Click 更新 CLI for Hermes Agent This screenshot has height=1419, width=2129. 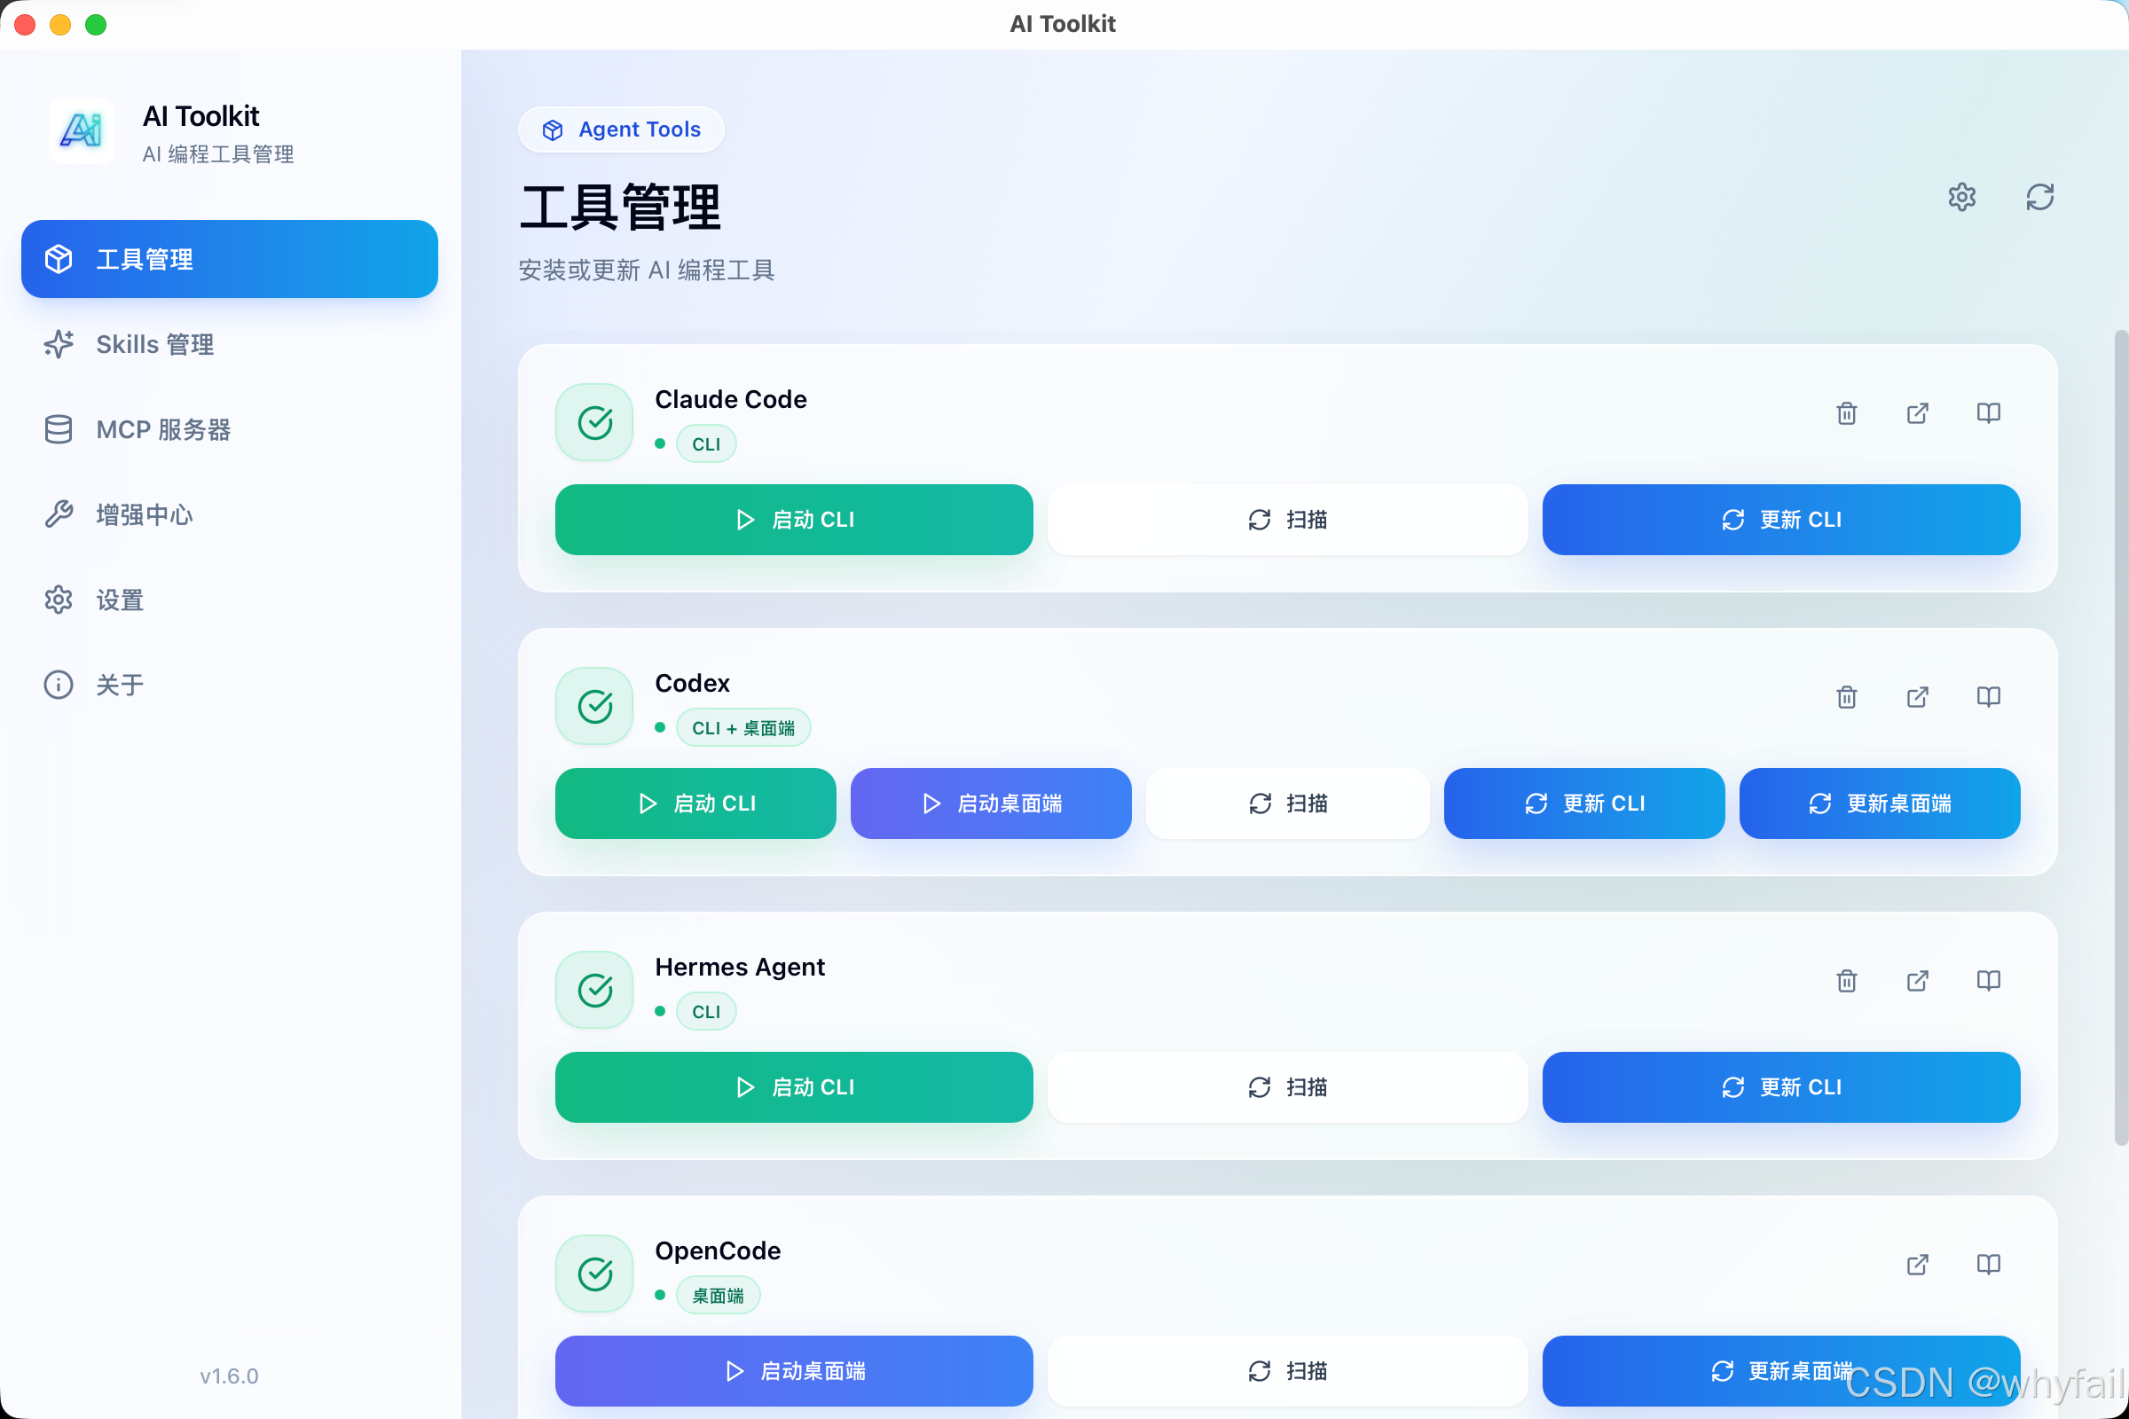[1780, 1087]
